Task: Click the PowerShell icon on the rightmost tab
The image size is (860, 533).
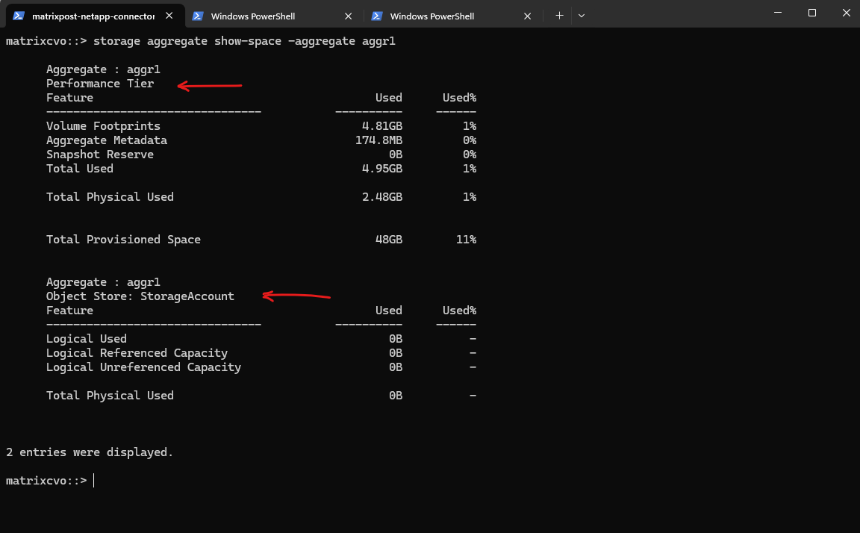Action: pyautogui.click(x=377, y=16)
